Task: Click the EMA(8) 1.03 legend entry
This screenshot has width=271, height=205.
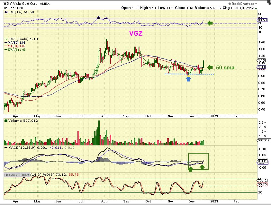Action: tap(17, 50)
